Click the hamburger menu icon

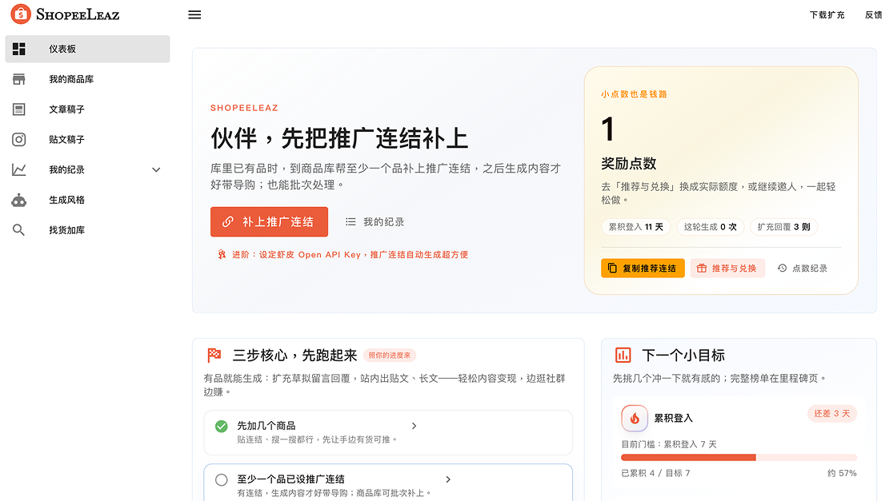[x=194, y=14]
